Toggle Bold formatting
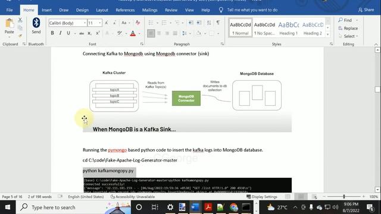Image resolution: width=381 pixels, height=214 pixels. [x=52, y=33]
